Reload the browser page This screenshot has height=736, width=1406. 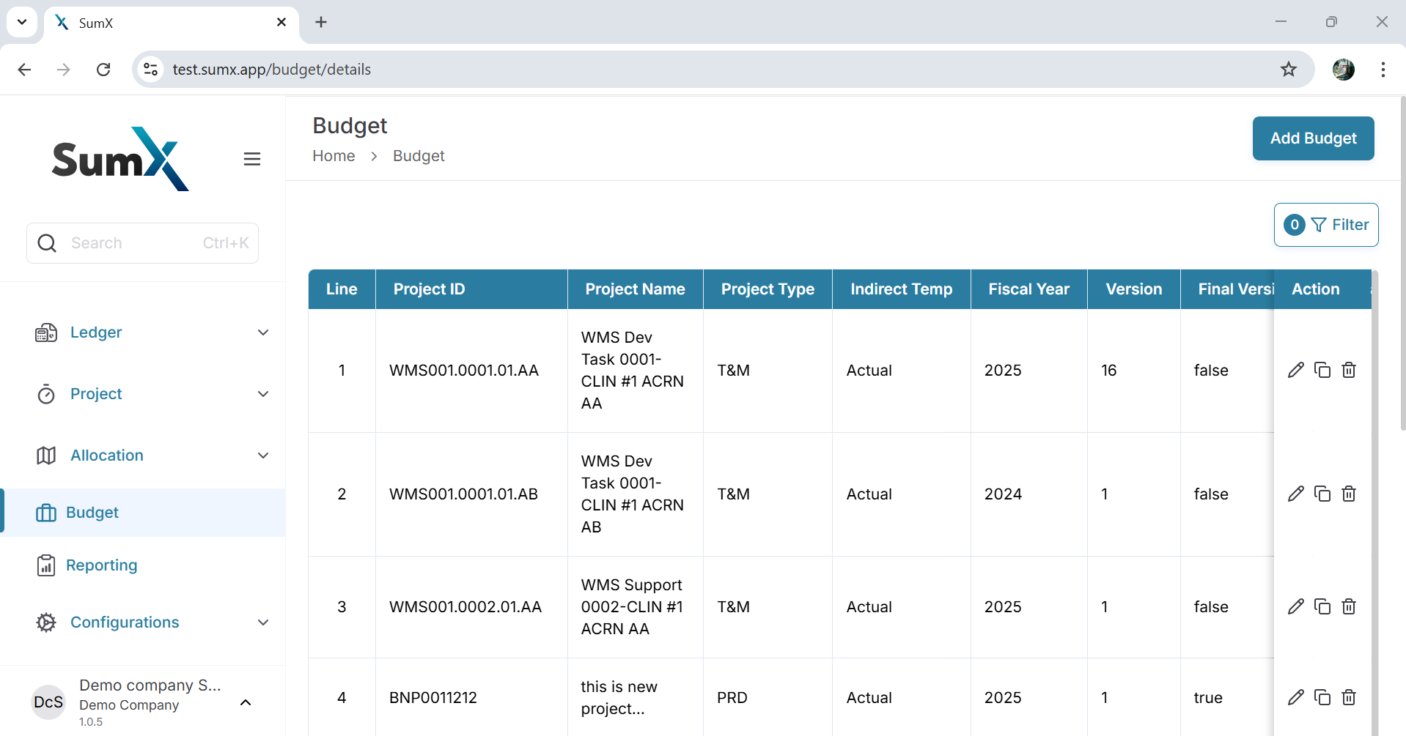tap(103, 70)
